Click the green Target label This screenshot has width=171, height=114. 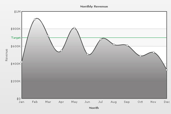click(16, 38)
